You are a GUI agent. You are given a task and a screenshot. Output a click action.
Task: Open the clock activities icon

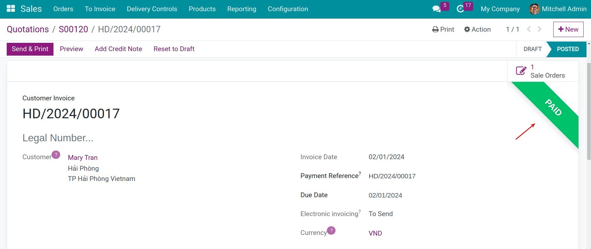(460, 9)
